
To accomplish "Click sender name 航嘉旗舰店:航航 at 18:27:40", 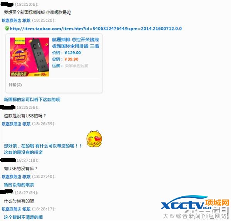I will pos(16,177).
